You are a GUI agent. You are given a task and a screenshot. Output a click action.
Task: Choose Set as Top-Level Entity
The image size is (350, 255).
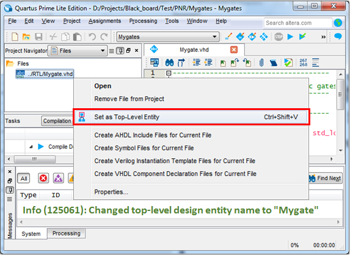191,117
